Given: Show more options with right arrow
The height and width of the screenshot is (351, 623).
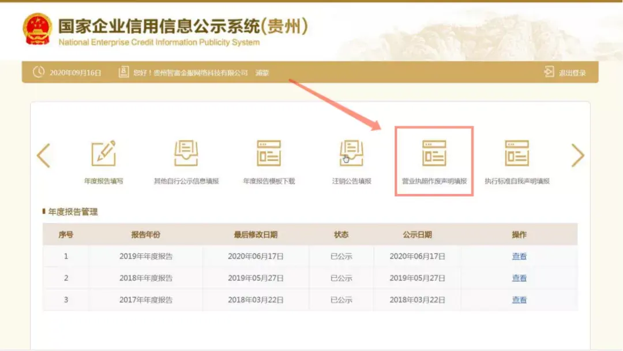Looking at the screenshot, I should [x=577, y=155].
